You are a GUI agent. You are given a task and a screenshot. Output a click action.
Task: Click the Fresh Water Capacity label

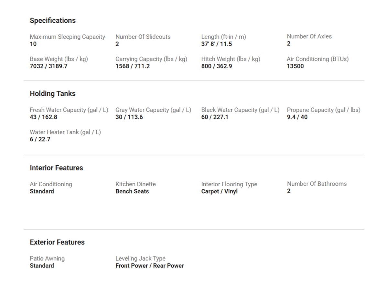[x=69, y=110]
